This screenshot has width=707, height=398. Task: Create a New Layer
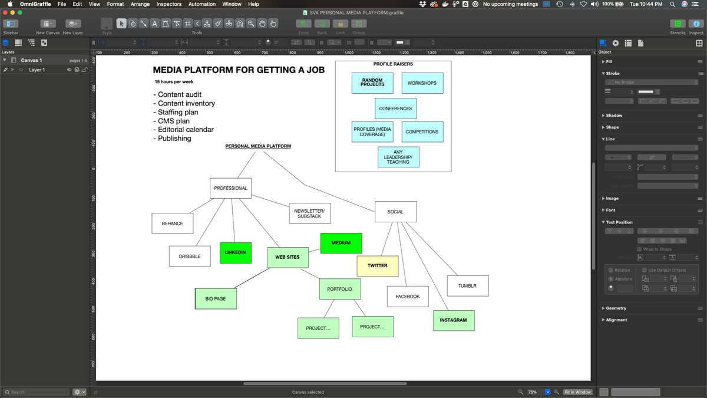pos(72,24)
